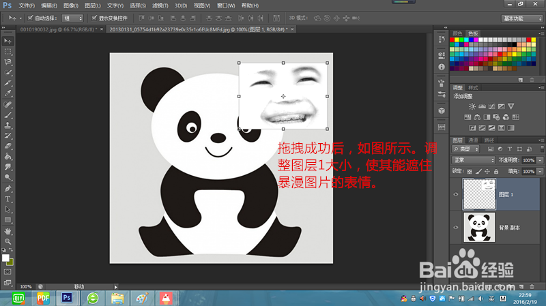Switch to the 路径 panel tab
This screenshot has width=546, height=306.
tap(489, 140)
